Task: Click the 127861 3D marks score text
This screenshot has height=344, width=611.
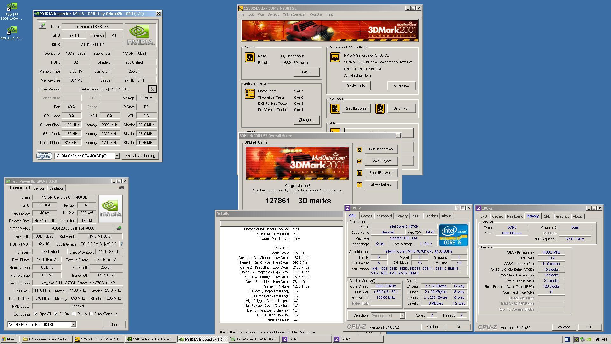Action: (x=298, y=201)
